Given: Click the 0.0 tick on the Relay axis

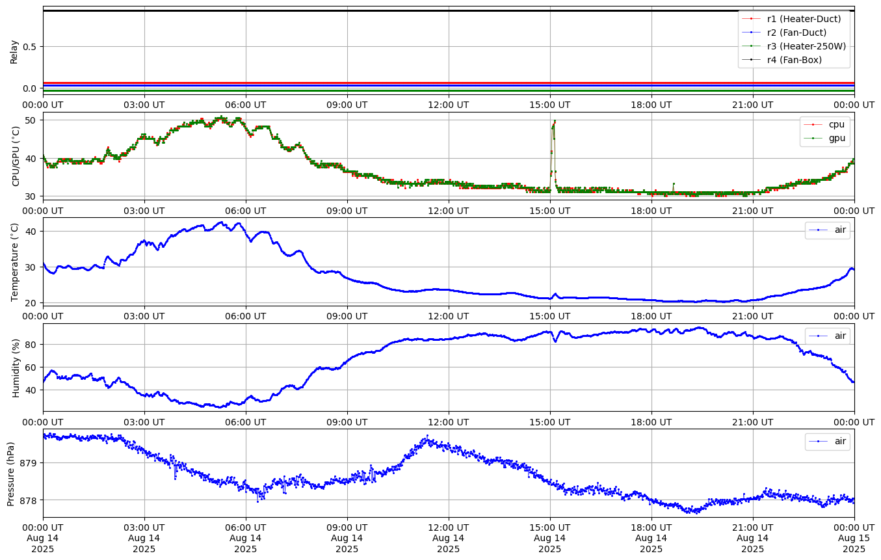Looking at the screenshot, I should (31, 88).
